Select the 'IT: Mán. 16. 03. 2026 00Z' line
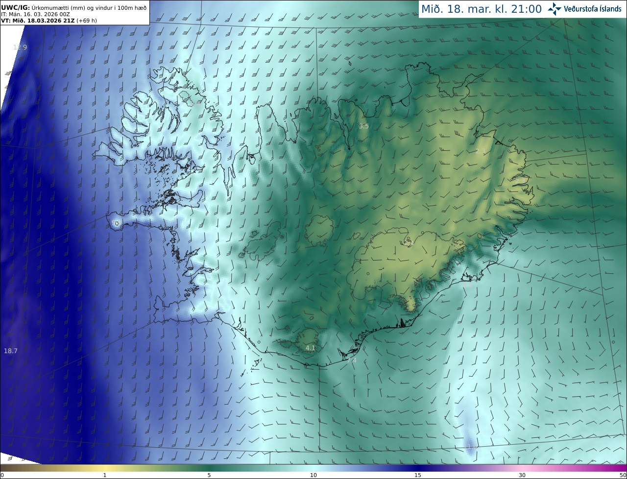The image size is (627, 479). [35, 14]
